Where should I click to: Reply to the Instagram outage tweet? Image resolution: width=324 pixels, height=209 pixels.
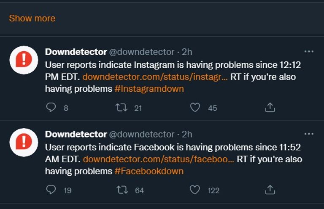(x=51, y=108)
